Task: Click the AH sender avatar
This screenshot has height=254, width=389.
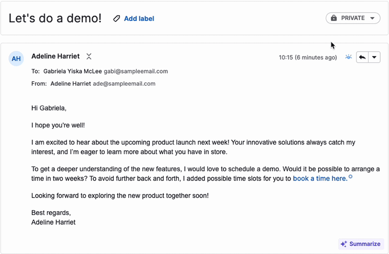Action: click(x=16, y=59)
